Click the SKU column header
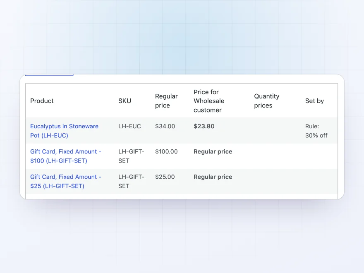Image resolution: width=364 pixels, height=273 pixels. (x=125, y=101)
